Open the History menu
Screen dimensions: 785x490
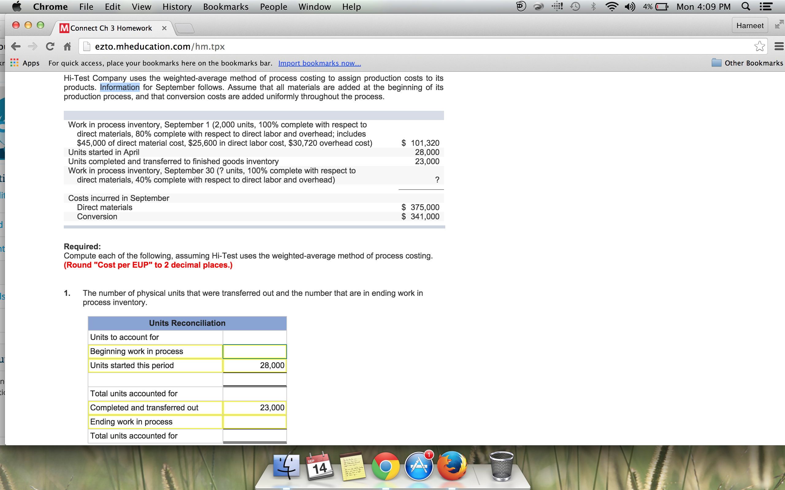click(177, 7)
